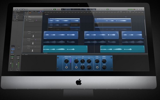Open the Library using its toolbar icon
Image resolution: width=160 pixels, height=100 pixels.
15,9
